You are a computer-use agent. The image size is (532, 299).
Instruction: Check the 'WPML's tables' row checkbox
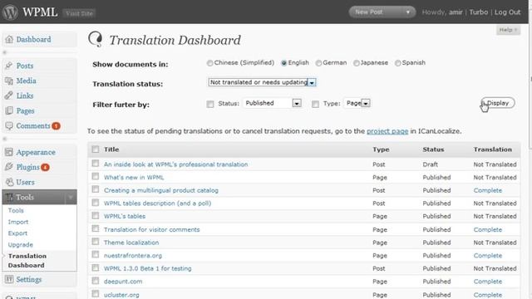96,216
